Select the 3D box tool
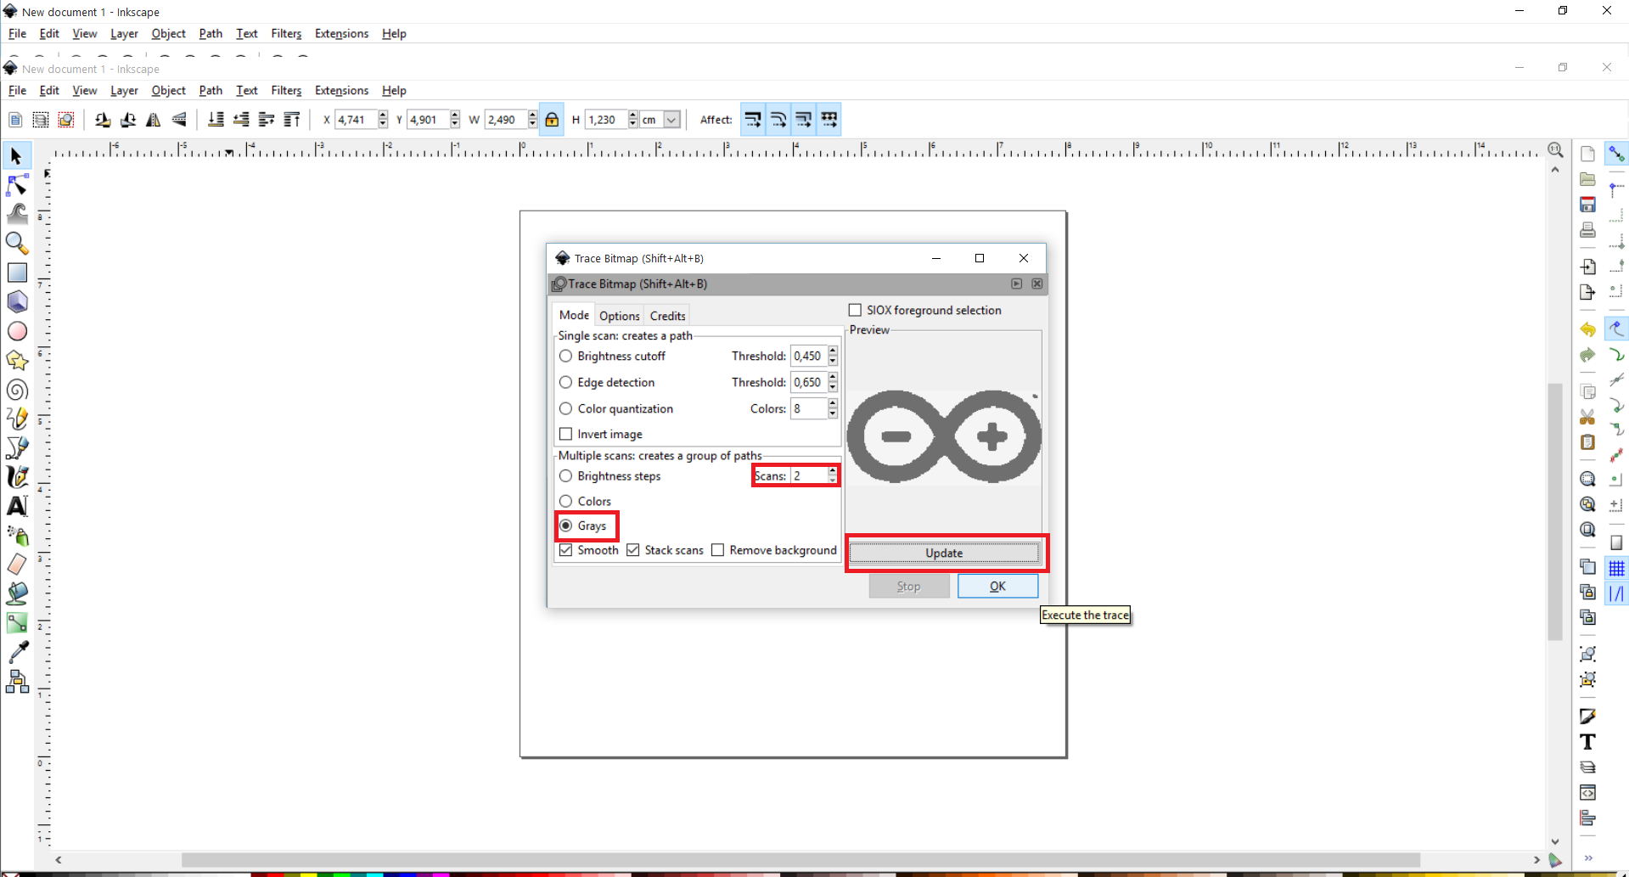Screen dimensions: 1629x877 click(x=17, y=301)
